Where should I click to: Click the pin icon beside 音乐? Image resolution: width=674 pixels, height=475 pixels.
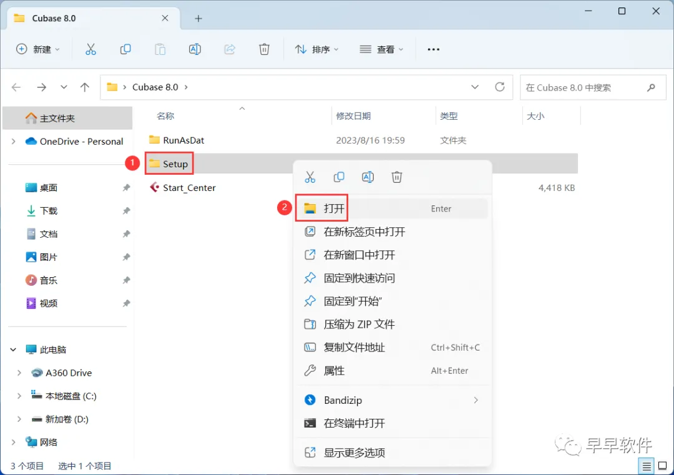click(x=126, y=280)
